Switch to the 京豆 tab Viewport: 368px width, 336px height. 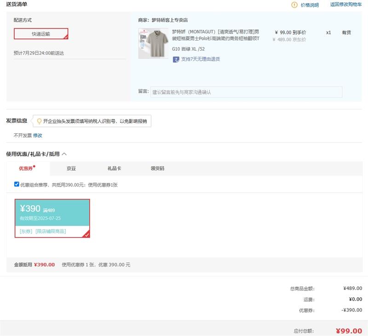click(71, 169)
